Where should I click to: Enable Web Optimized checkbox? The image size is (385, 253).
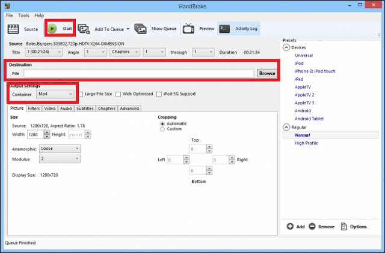[x=118, y=94]
